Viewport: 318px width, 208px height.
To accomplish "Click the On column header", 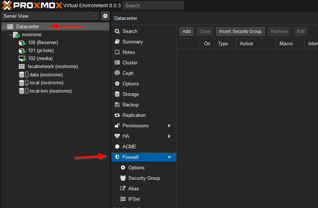I will point(207,43).
